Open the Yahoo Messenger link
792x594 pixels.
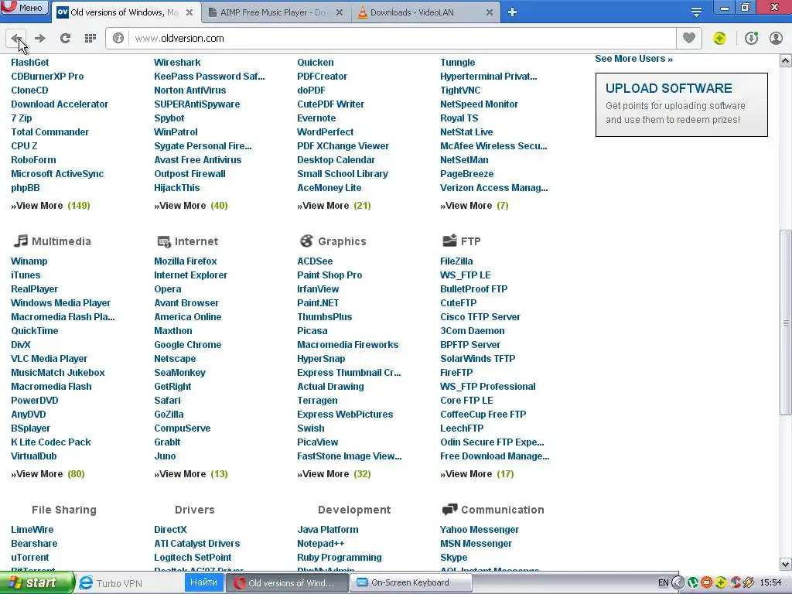[x=480, y=529]
